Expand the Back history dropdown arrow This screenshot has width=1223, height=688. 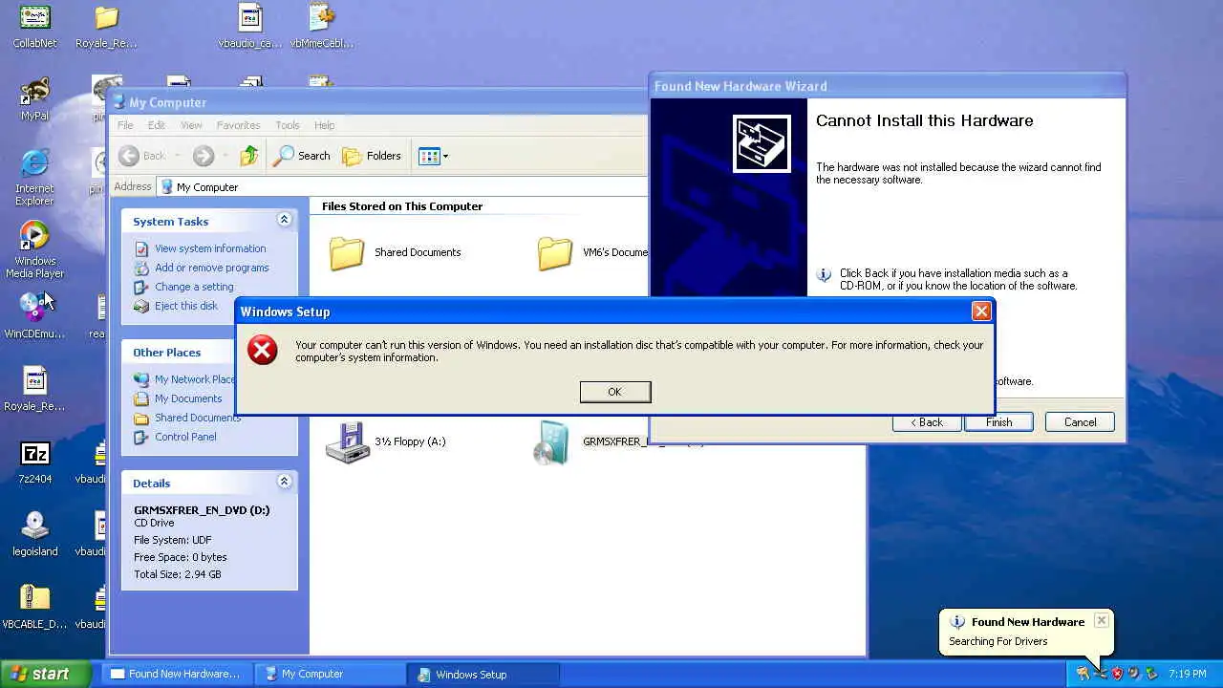pyautogui.click(x=177, y=156)
